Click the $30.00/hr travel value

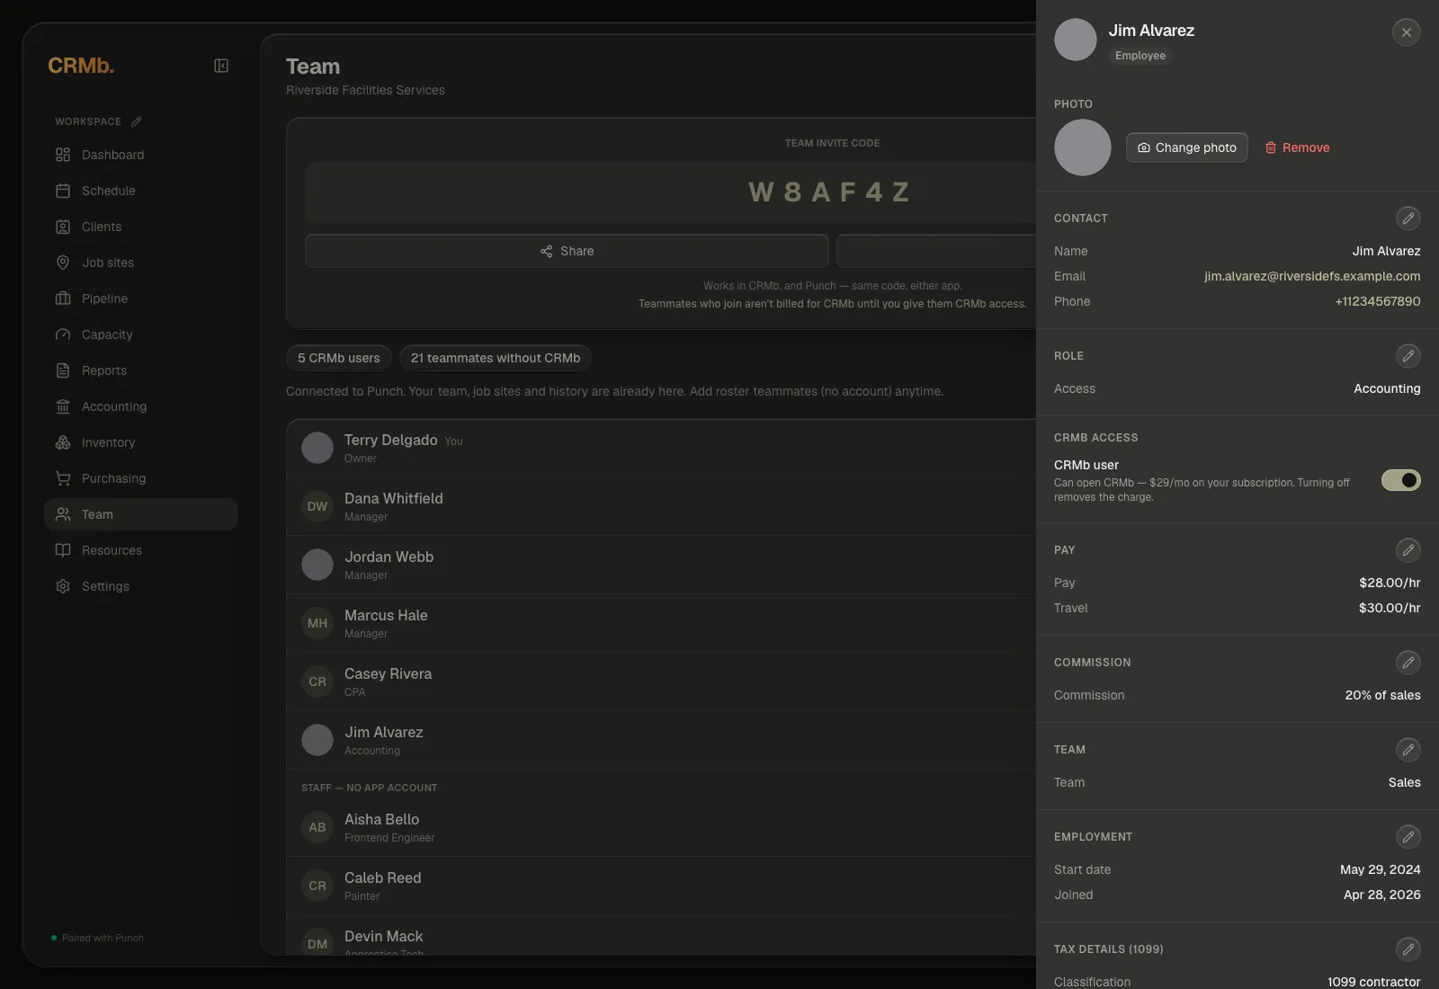click(x=1390, y=608)
